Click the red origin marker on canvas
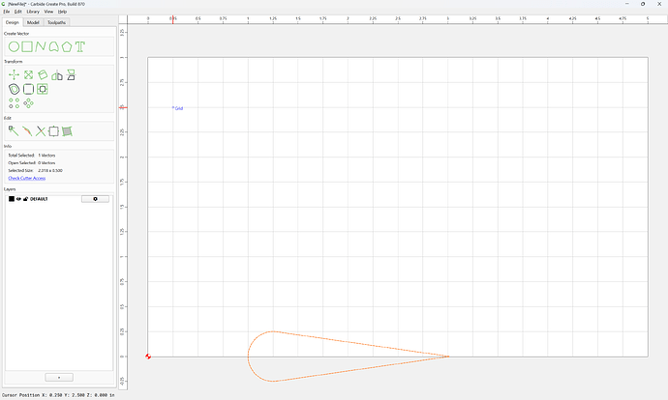 (x=148, y=357)
